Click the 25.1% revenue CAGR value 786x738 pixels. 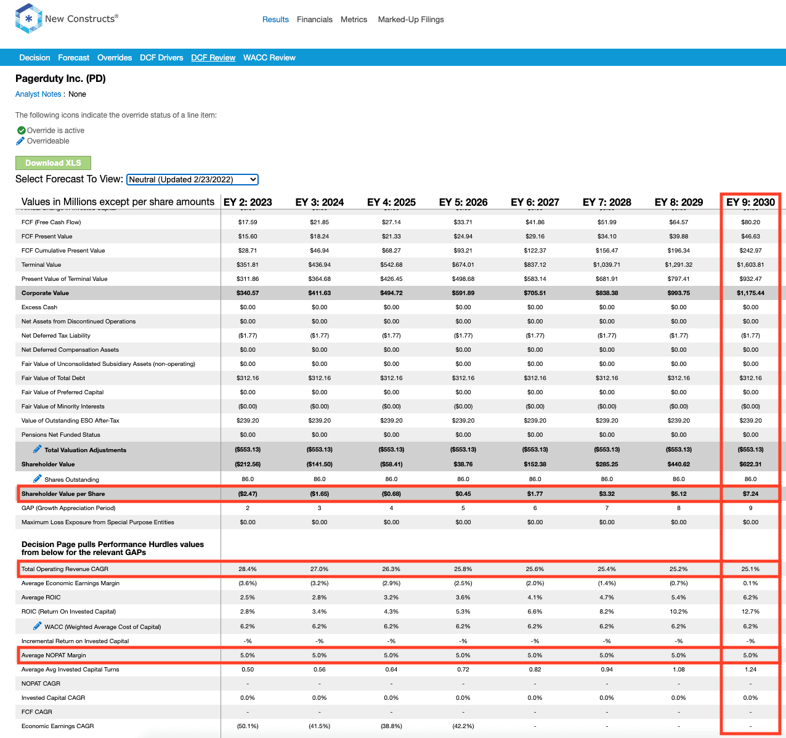pos(751,569)
